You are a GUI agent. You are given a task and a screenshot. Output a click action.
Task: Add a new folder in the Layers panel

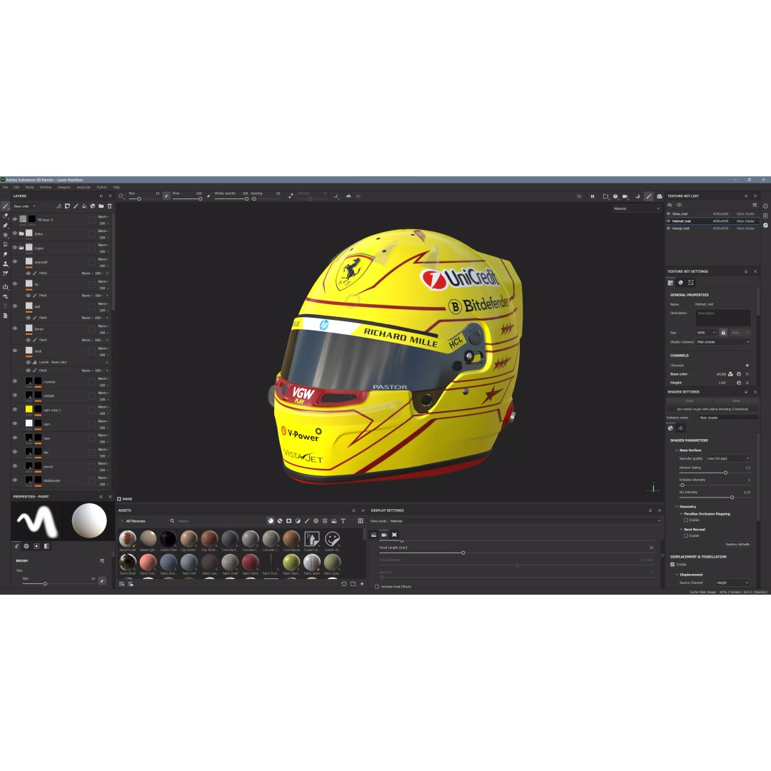[101, 206]
